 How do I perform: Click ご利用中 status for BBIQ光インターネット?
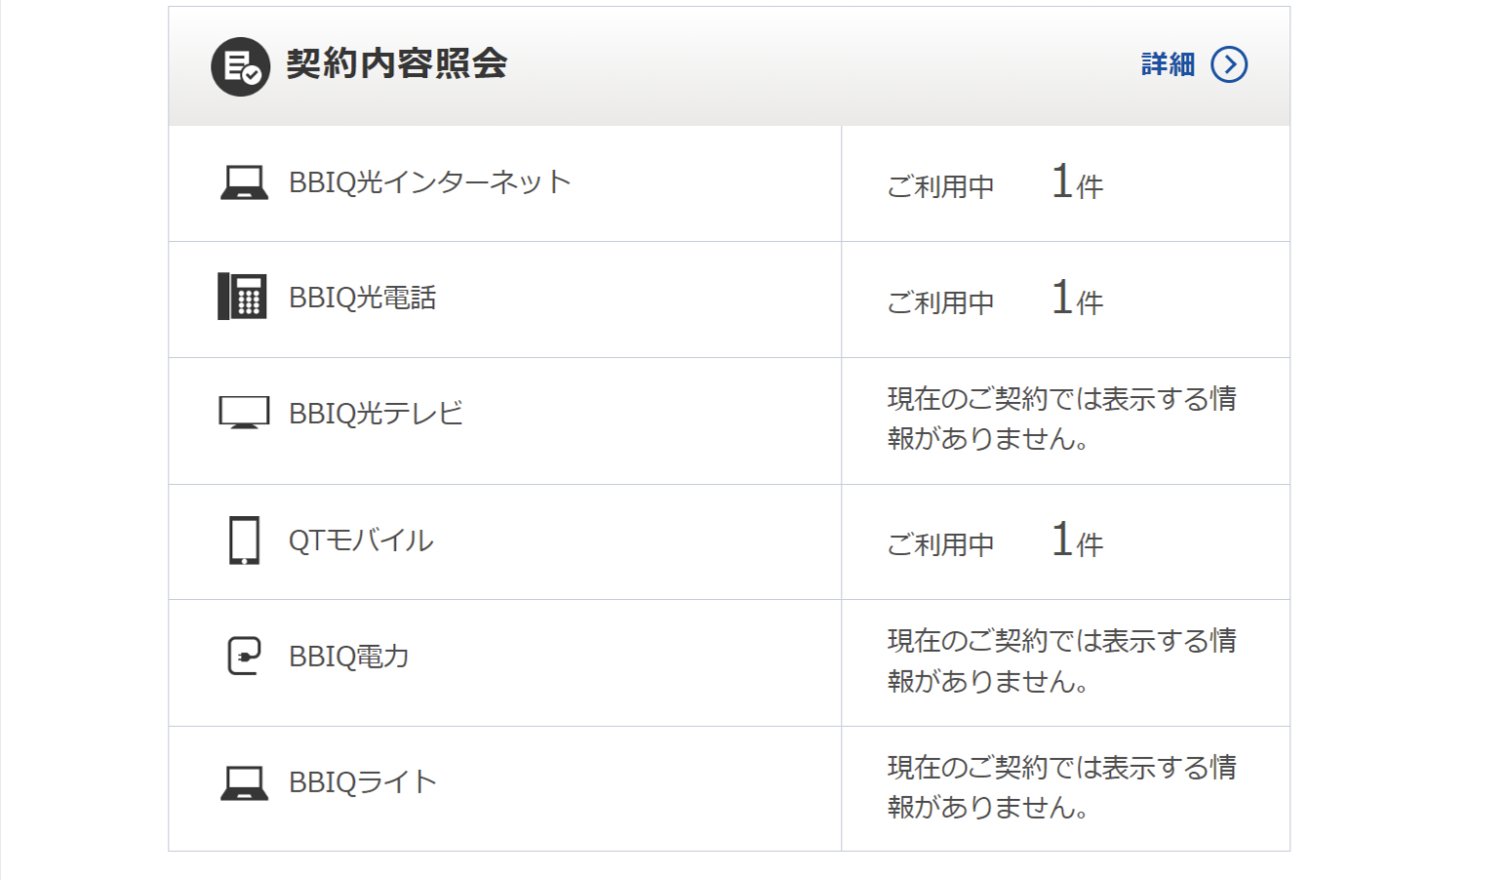coord(940,185)
